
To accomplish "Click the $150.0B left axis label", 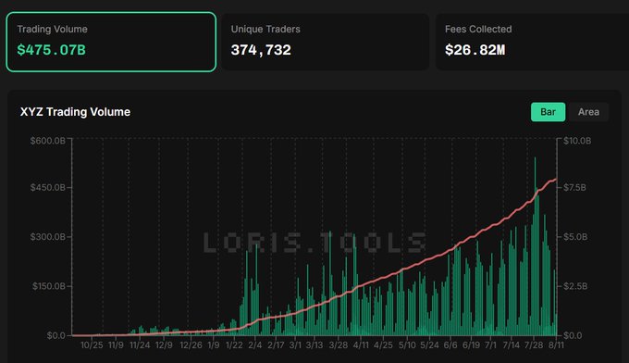I will [49, 286].
